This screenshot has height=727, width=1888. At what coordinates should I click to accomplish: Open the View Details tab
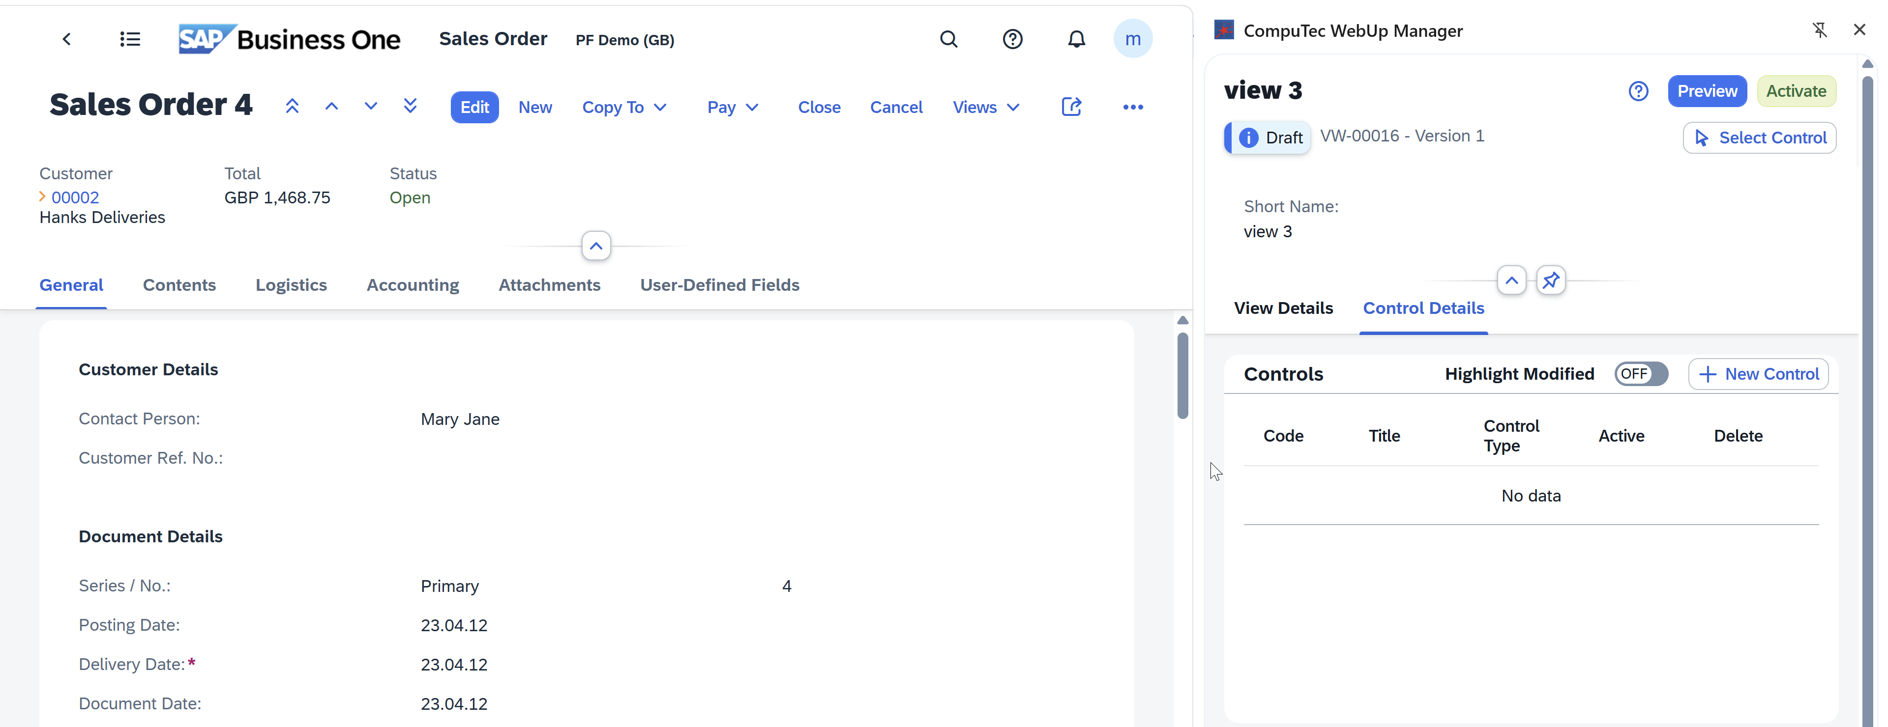coord(1283,308)
